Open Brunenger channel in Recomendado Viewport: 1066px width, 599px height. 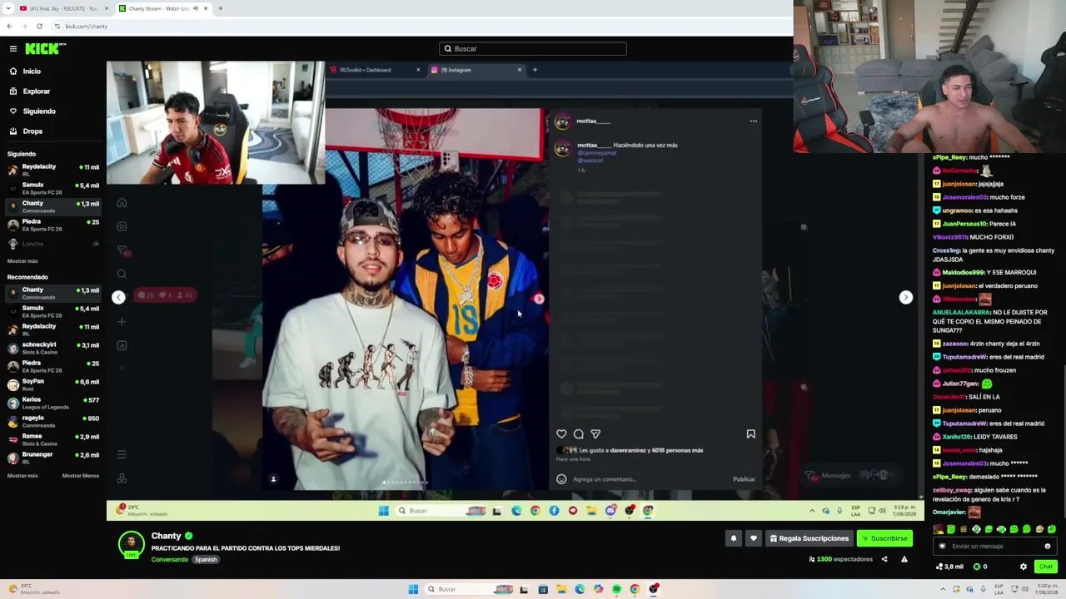(53, 458)
